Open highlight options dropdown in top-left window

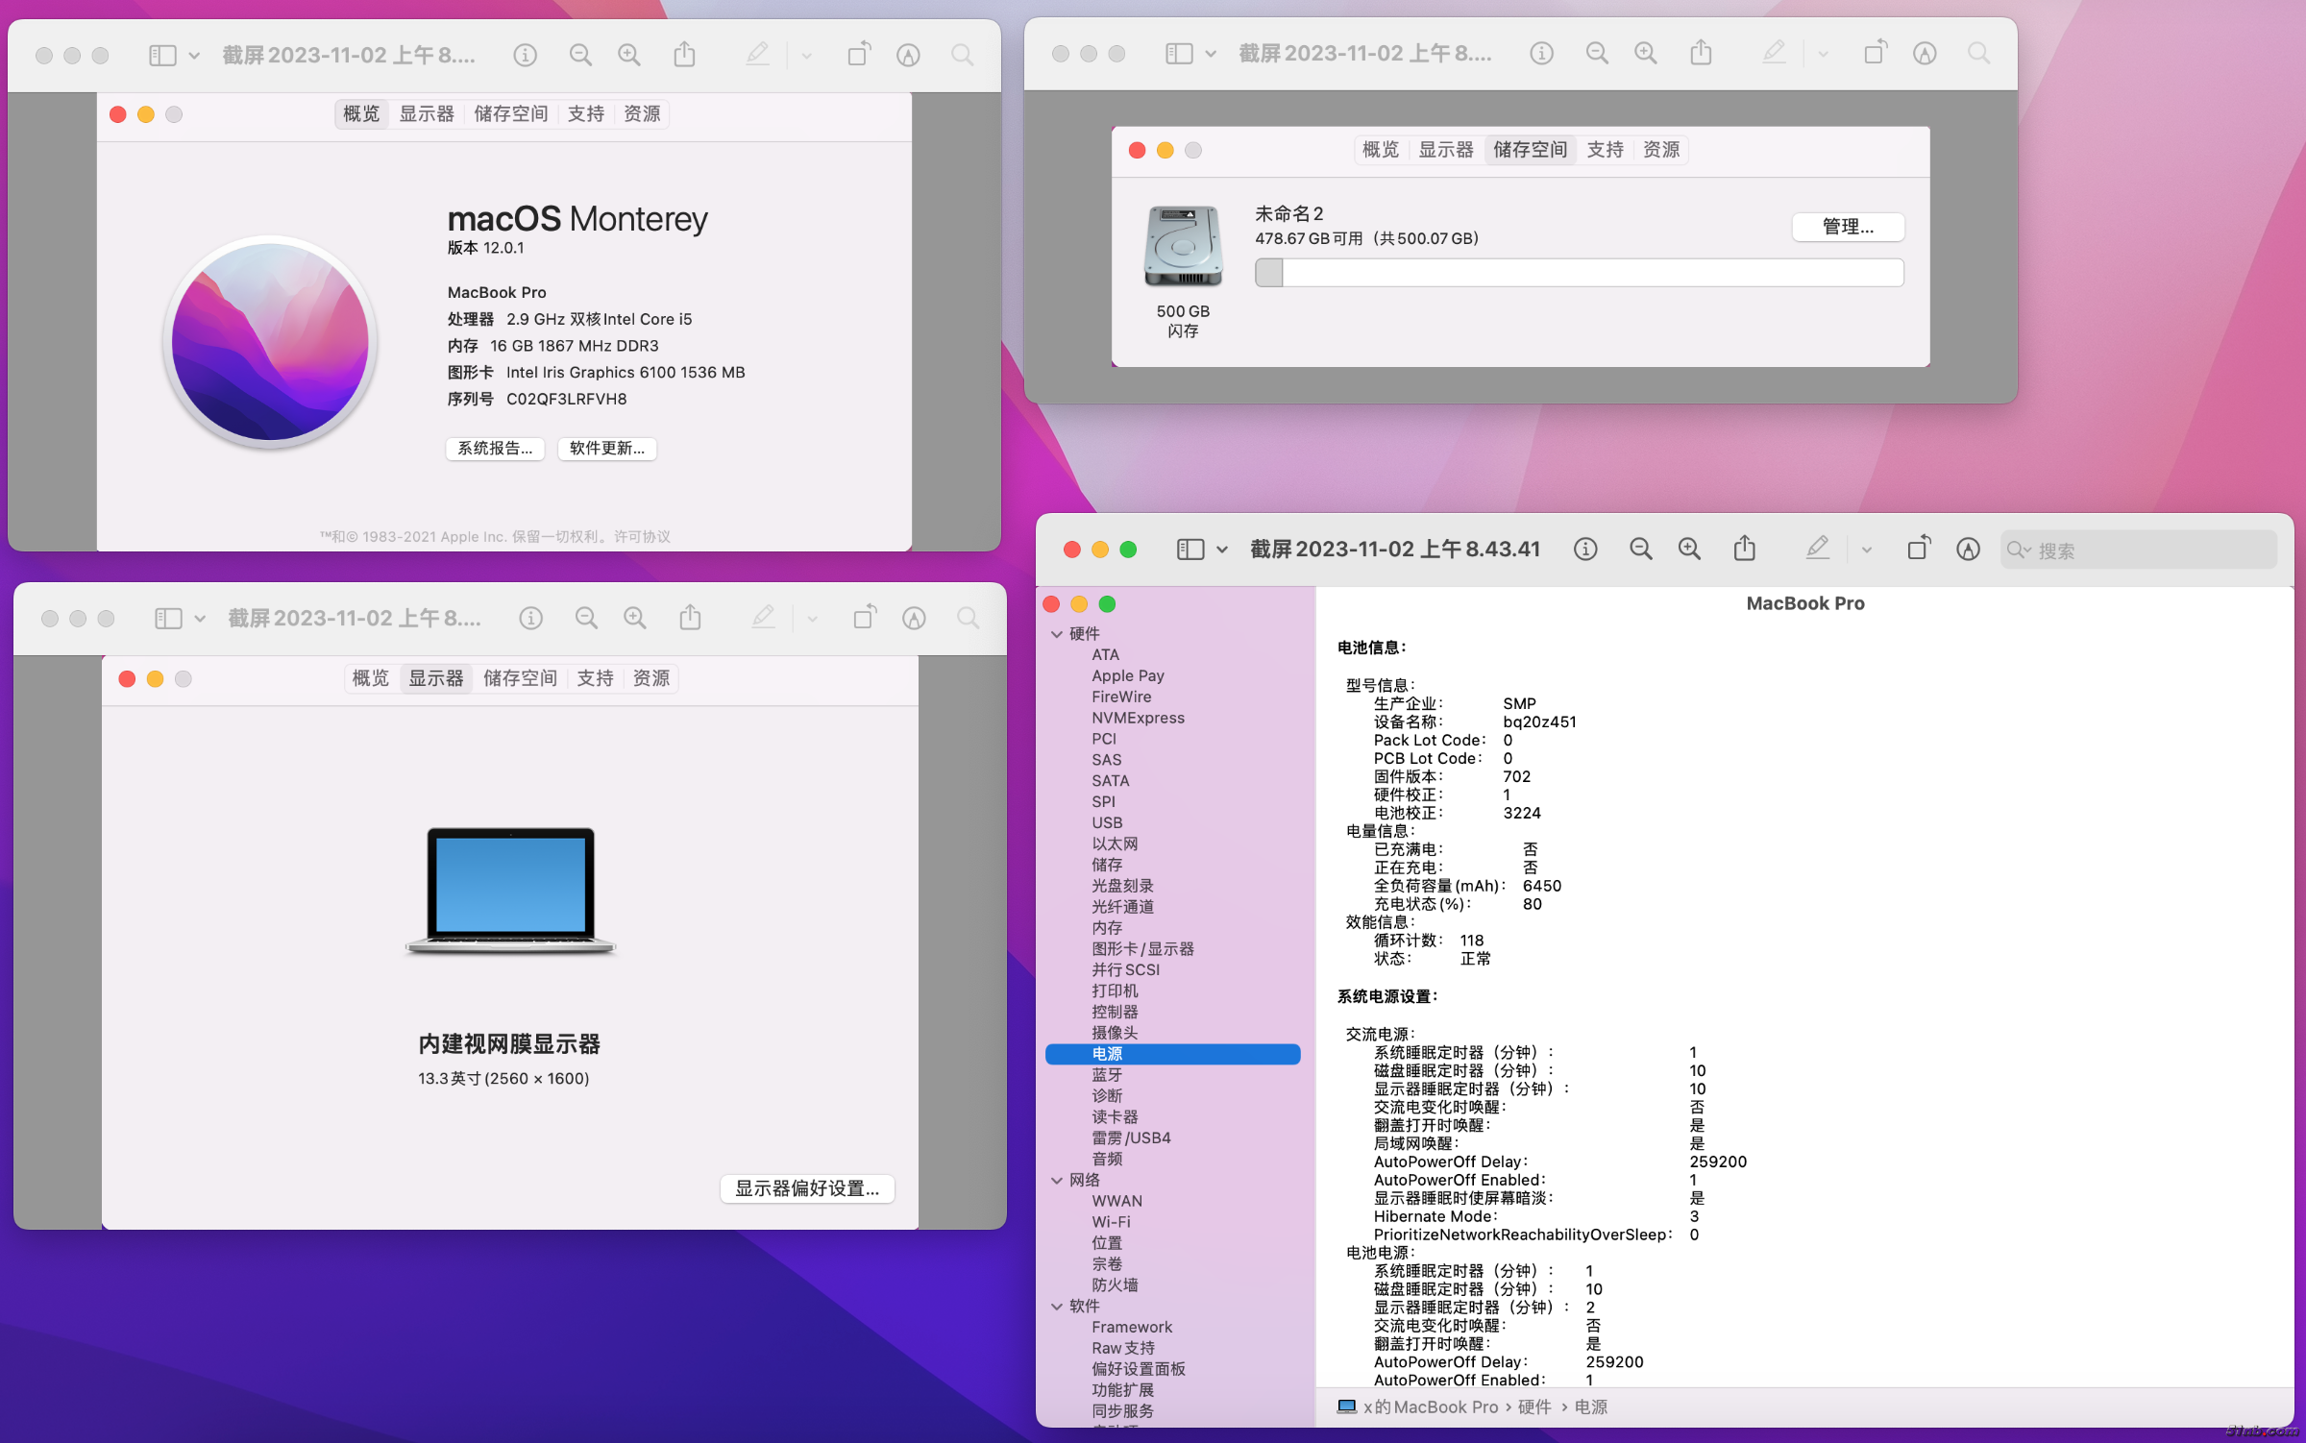[x=806, y=56]
